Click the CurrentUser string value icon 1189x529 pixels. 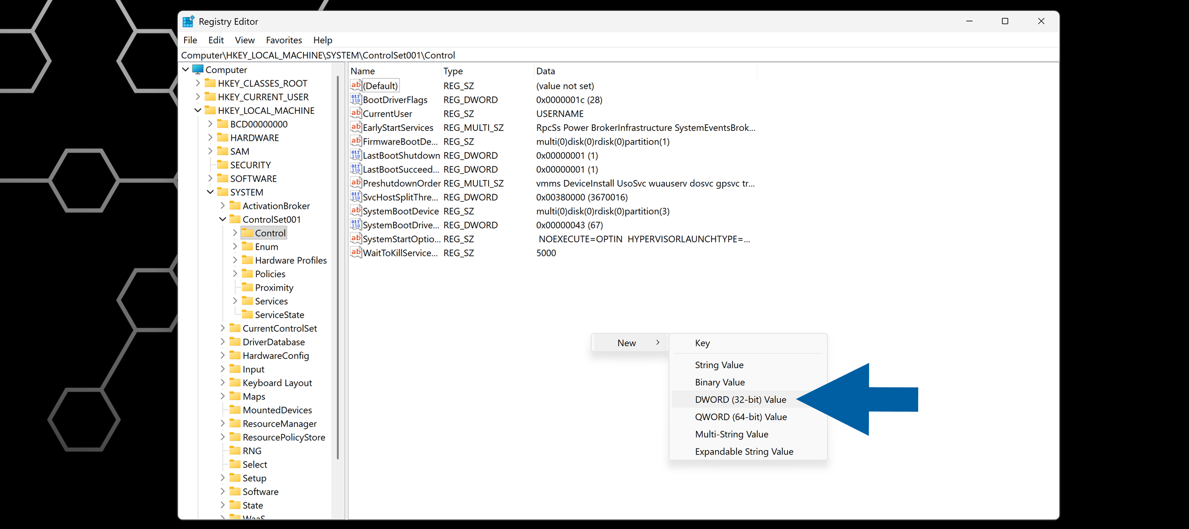356,113
